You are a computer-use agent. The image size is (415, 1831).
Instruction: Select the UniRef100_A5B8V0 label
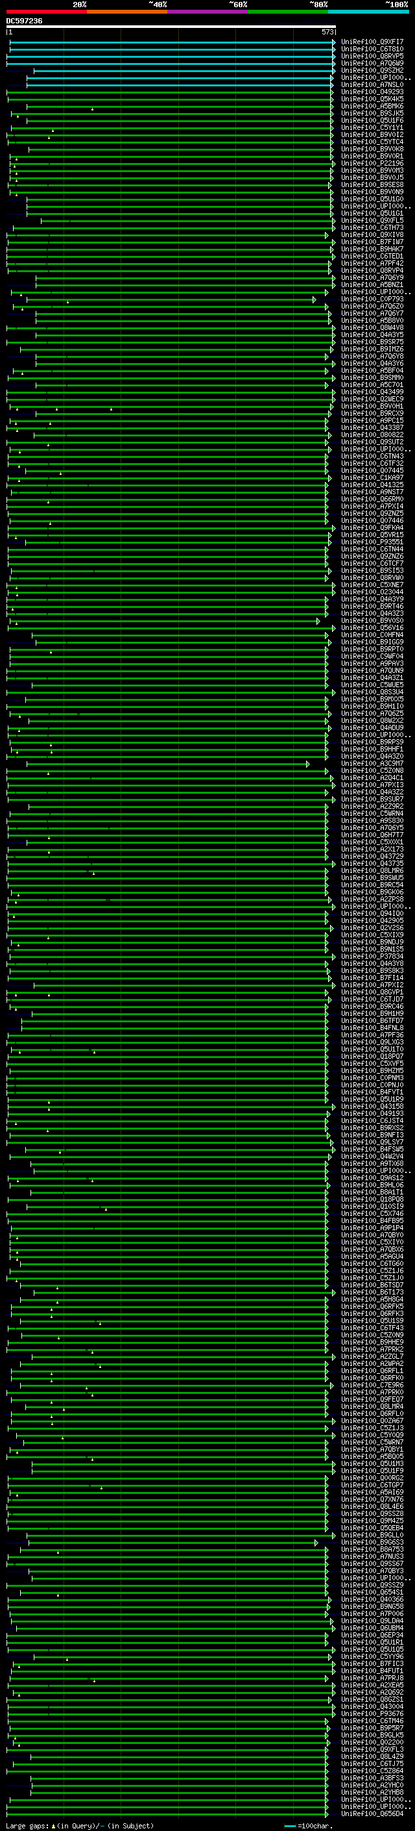(x=372, y=321)
